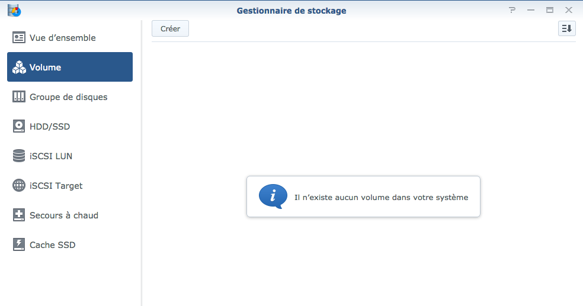The width and height of the screenshot is (583, 306).
Task: Select the Volume section label
Action: [46, 67]
